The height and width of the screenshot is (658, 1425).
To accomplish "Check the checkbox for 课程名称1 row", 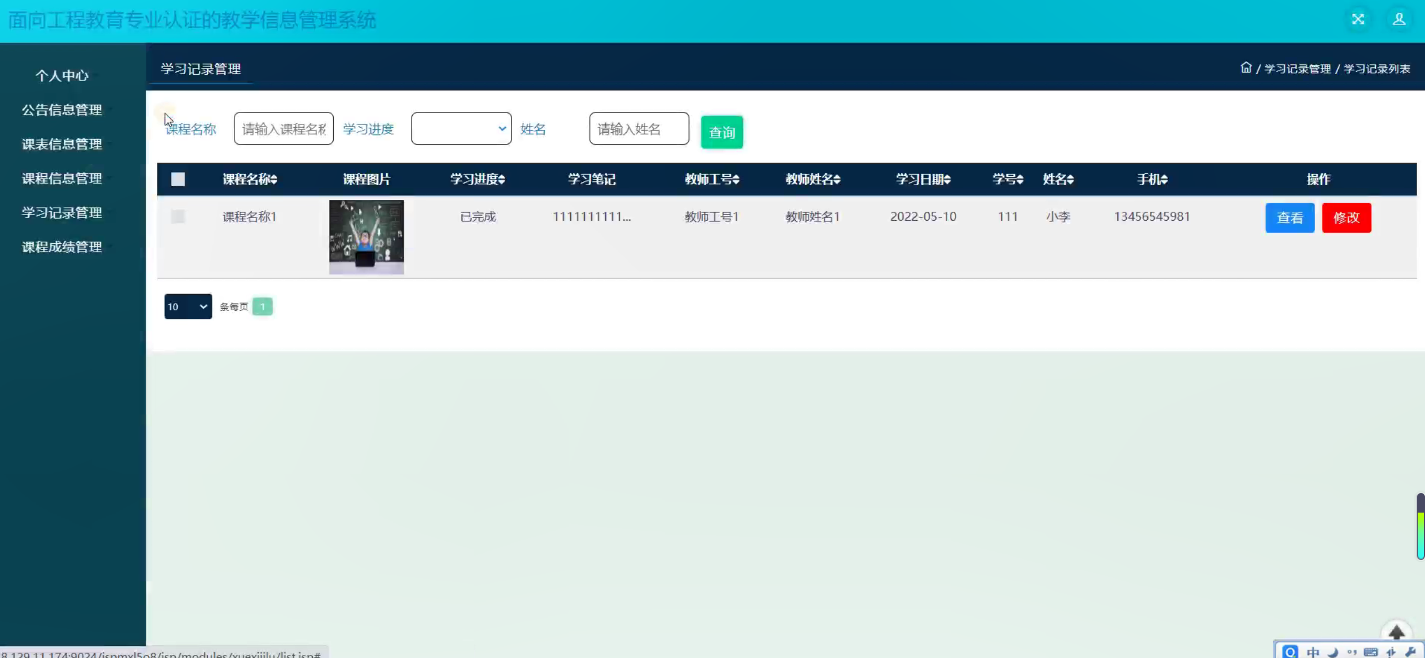I will pyautogui.click(x=177, y=216).
